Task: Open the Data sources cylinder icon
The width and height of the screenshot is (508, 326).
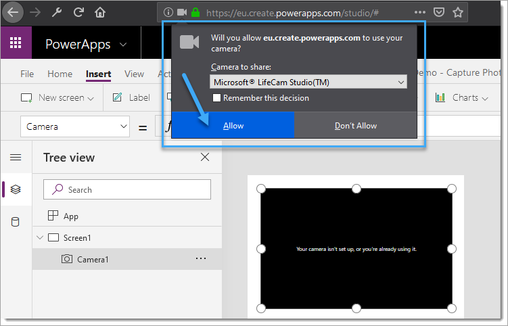Action: click(x=16, y=222)
